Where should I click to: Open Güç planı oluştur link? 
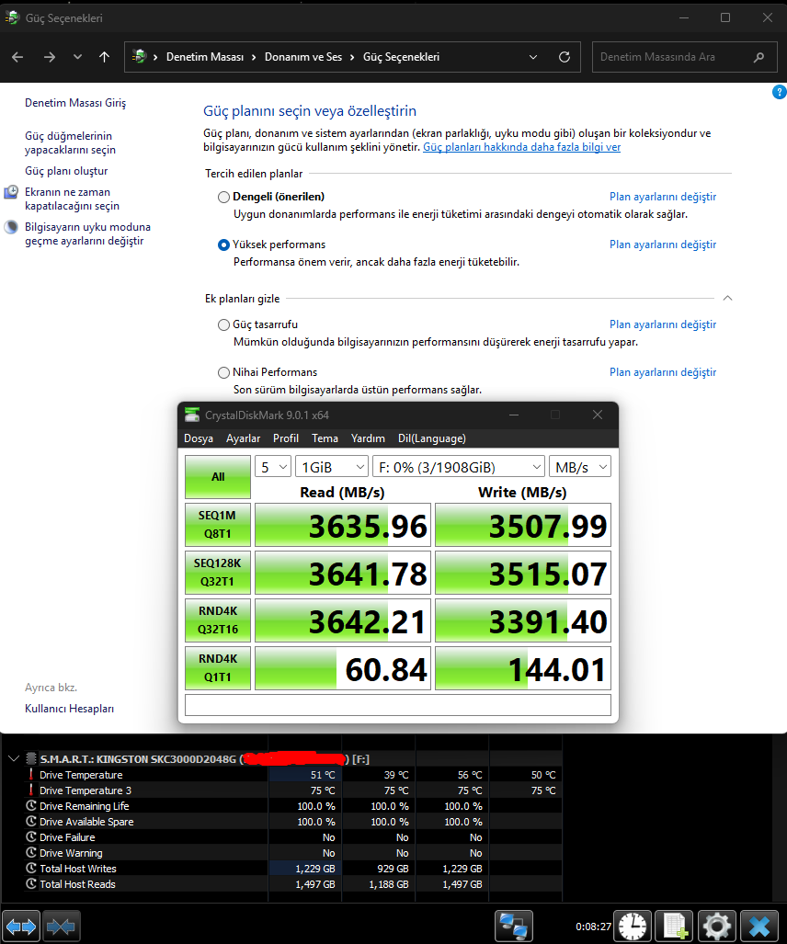66,171
